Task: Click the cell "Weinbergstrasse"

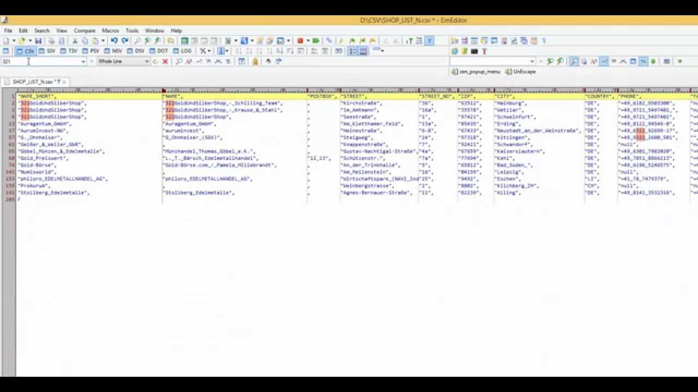Action: pyautogui.click(x=367, y=186)
